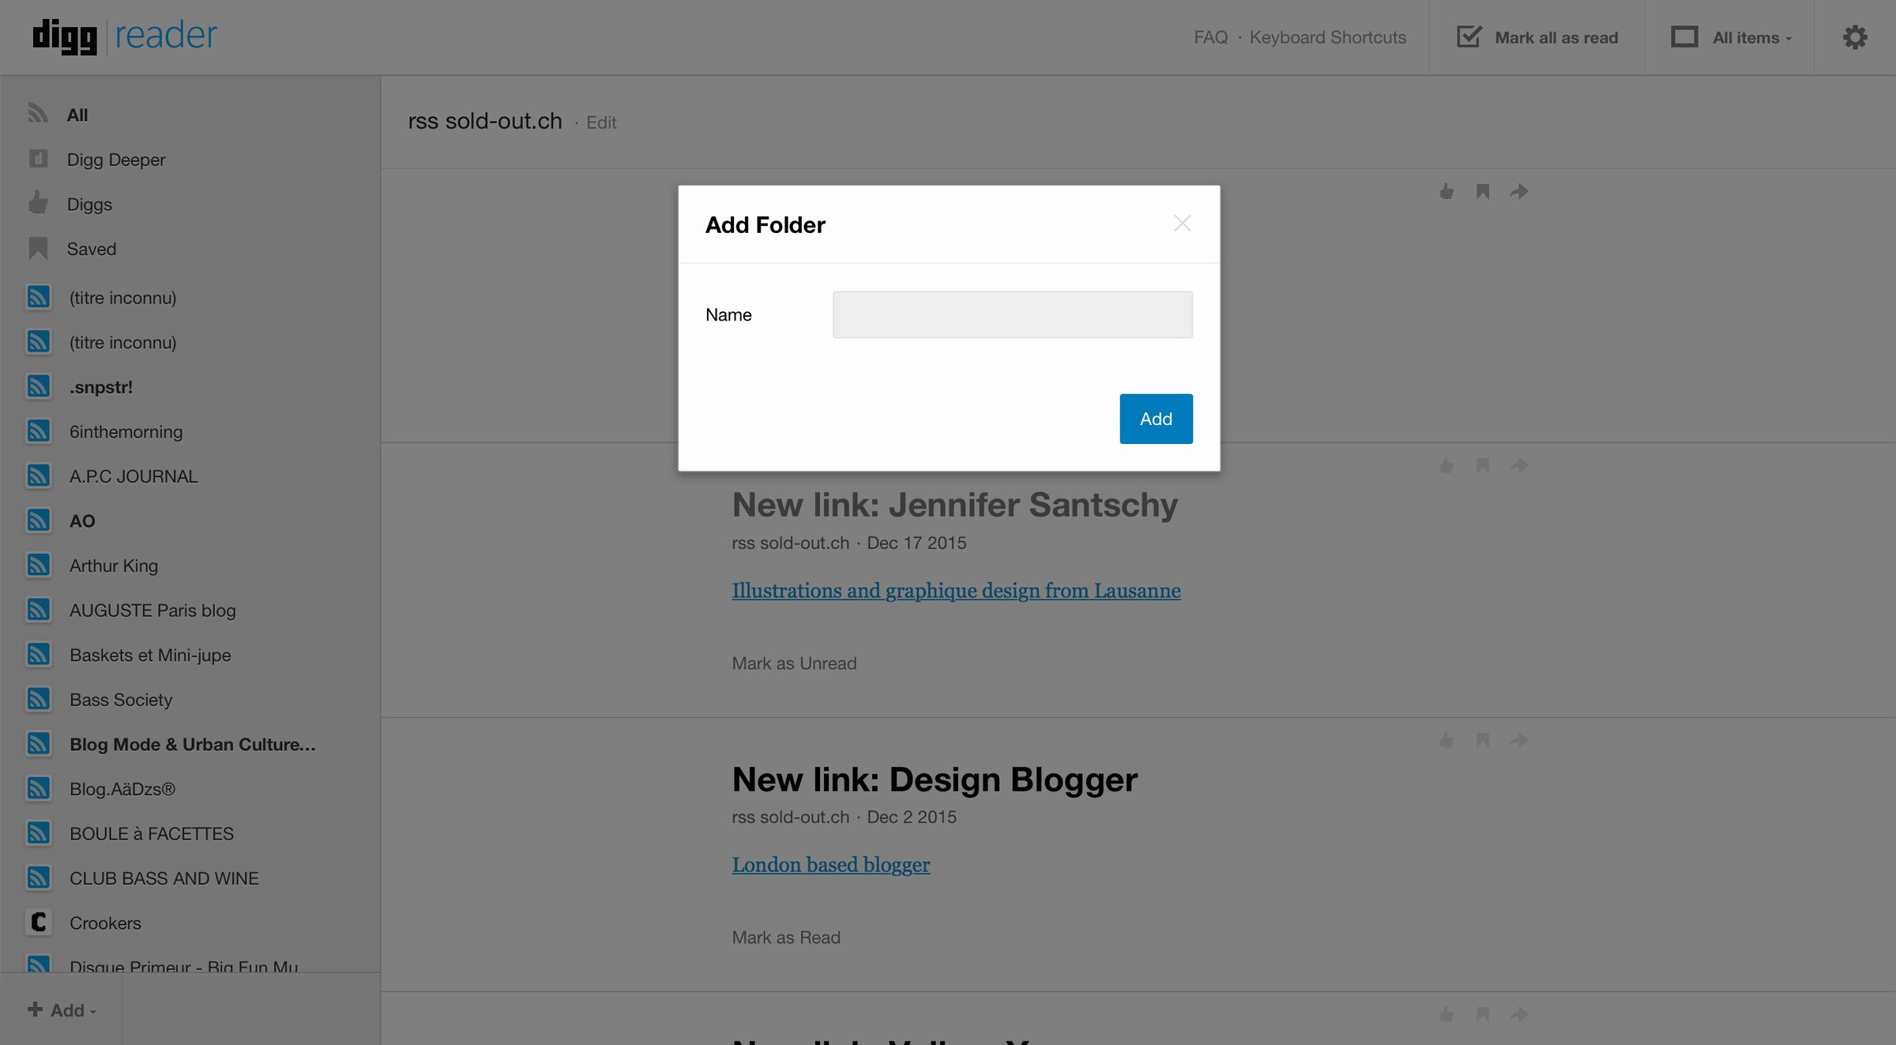Click the .snpstr! feed icon
The height and width of the screenshot is (1045, 1896).
[x=39, y=386]
